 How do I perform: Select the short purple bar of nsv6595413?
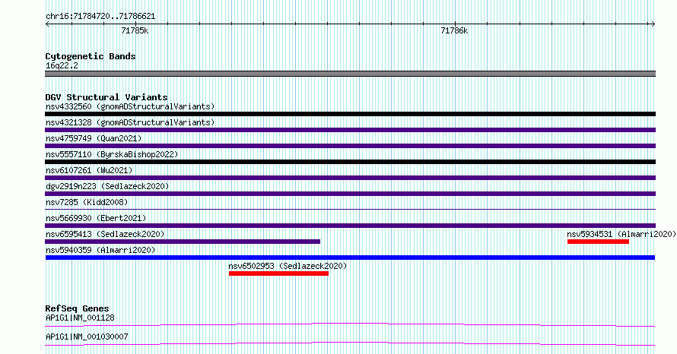[183, 242]
